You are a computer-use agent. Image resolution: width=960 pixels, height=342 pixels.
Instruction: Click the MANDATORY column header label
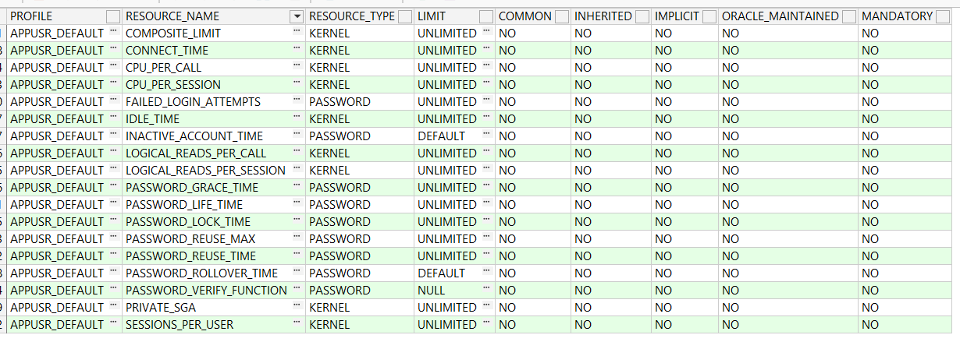click(897, 16)
